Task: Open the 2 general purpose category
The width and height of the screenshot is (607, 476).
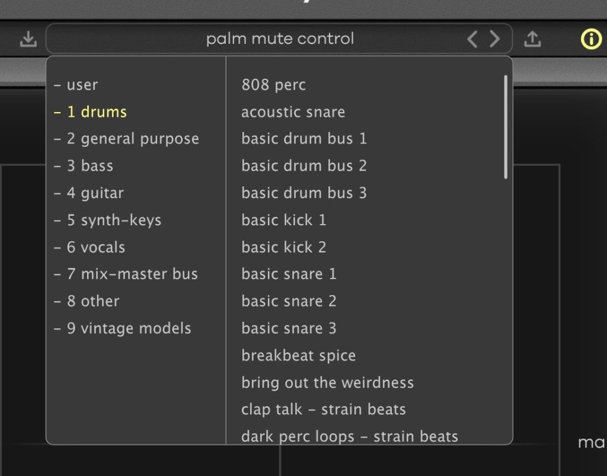Action: (x=126, y=139)
